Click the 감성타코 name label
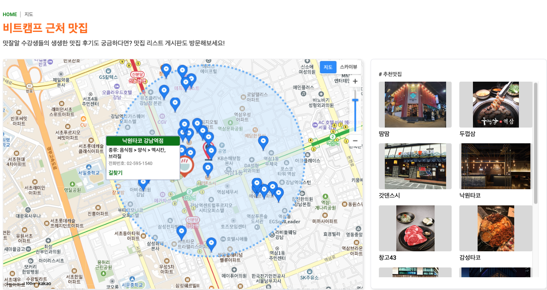 pyautogui.click(x=470, y=258)
